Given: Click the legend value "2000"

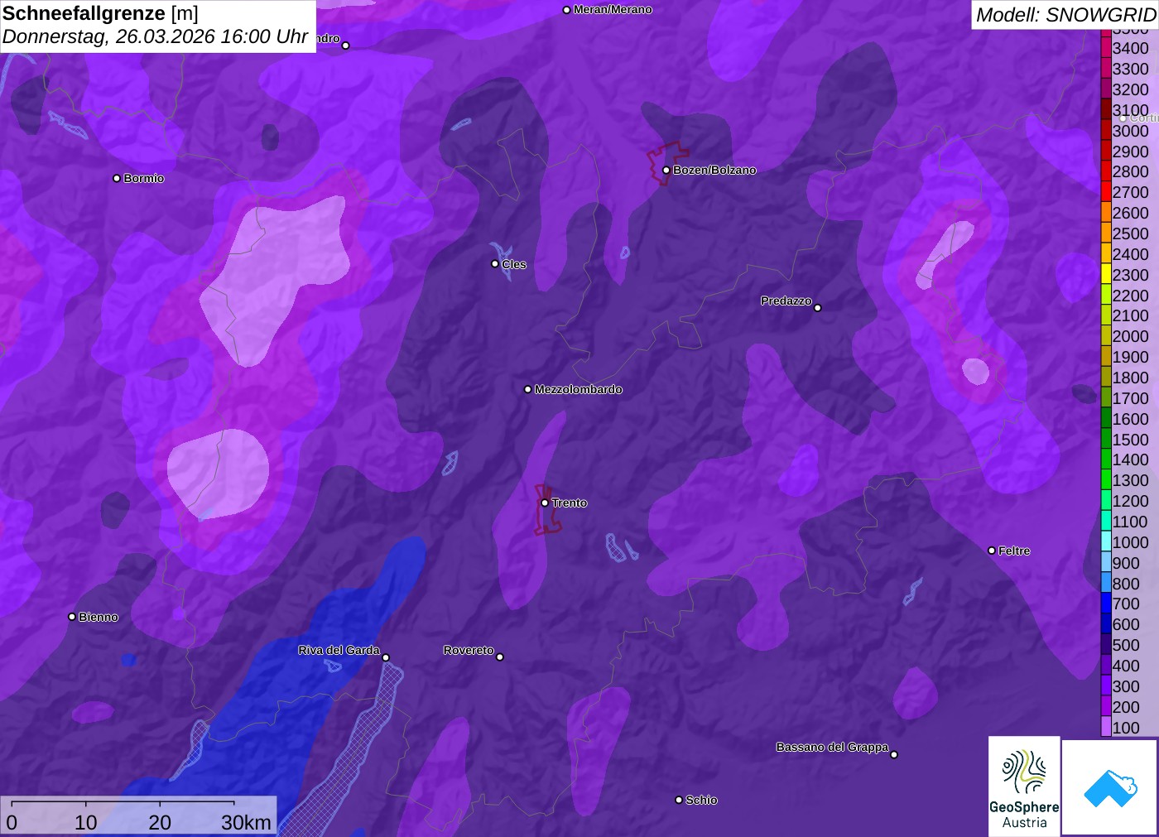Looking at the screenshot, I should pos(1130,336).
